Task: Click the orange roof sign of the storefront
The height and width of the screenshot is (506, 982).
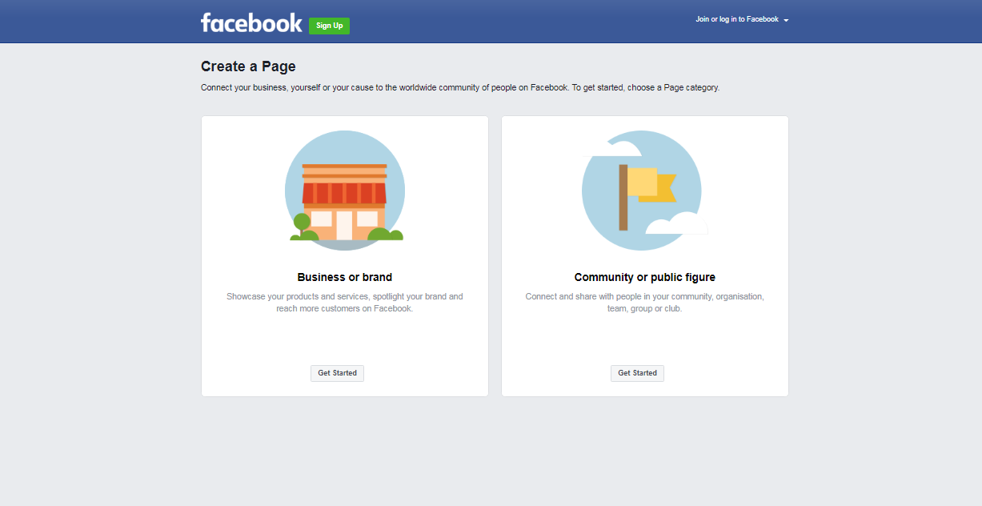Action: click(x=344, y=169)
